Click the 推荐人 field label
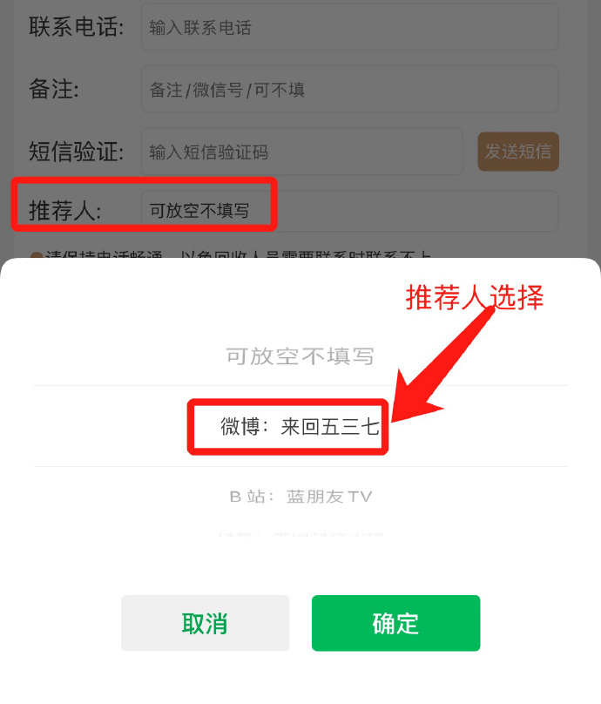Screen dimensions: 601x704 click(65, 211)
